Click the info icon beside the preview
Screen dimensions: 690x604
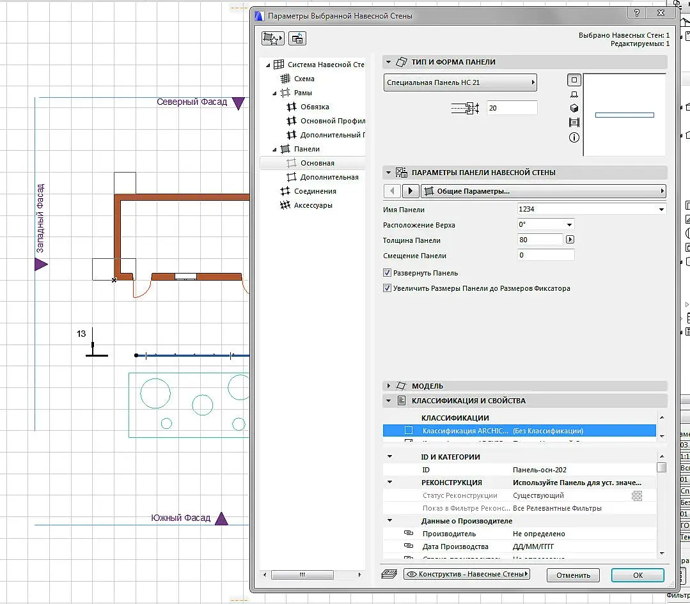coord(574,137)
